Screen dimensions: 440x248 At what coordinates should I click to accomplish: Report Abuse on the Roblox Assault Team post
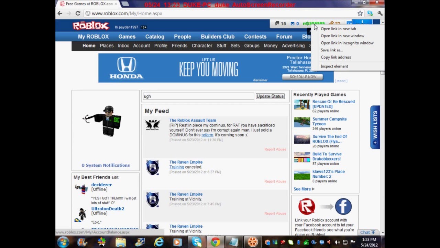[x=275, y=149]
